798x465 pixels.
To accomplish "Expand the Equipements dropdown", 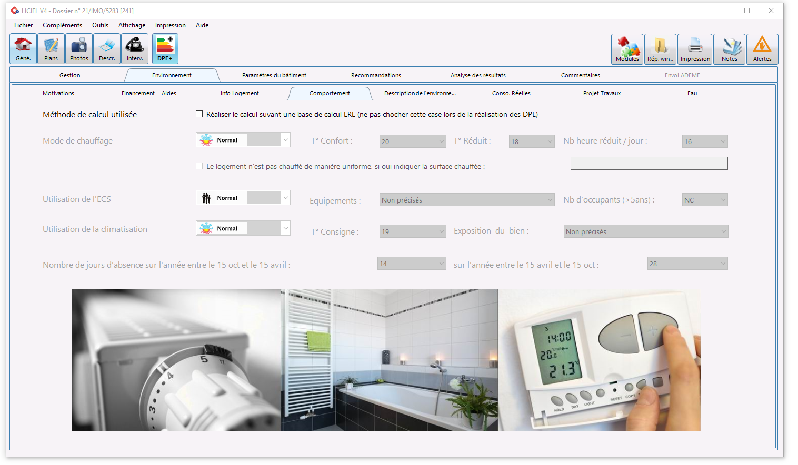I will pos(467,200).
